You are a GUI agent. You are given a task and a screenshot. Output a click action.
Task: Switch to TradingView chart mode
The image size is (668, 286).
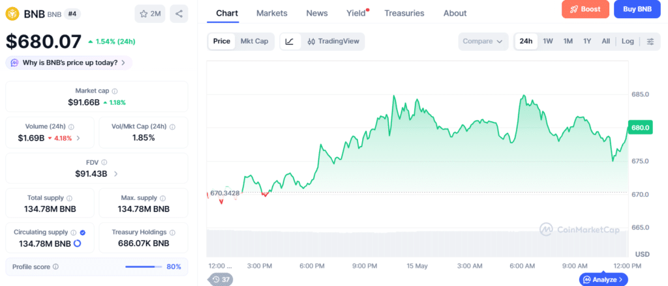(333, 41)
